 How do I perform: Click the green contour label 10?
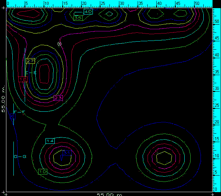(x=43, y=172)
